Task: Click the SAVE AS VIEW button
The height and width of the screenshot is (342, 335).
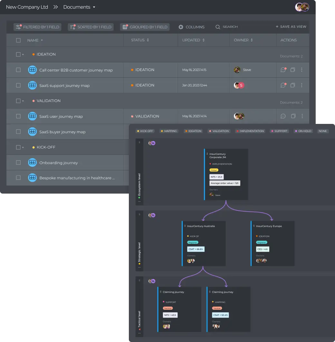Action: [x=291, y=27]
